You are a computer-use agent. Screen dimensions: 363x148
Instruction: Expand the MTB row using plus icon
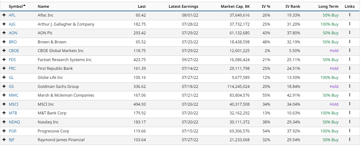tap(4, 113)
